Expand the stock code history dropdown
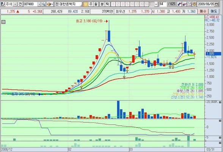223x152 pixels. [x=39, y=4]
